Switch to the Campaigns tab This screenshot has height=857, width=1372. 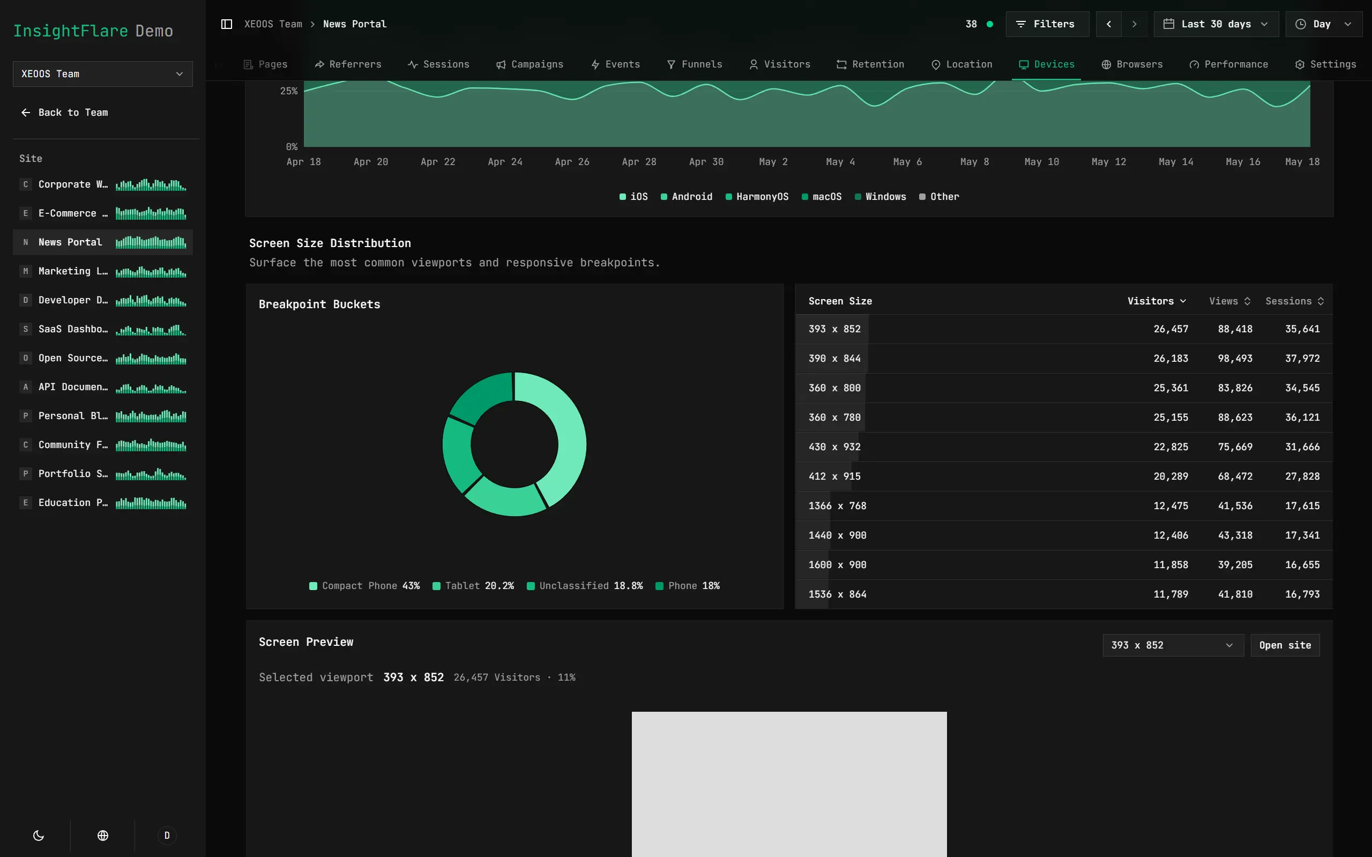[x=530, y=64]
